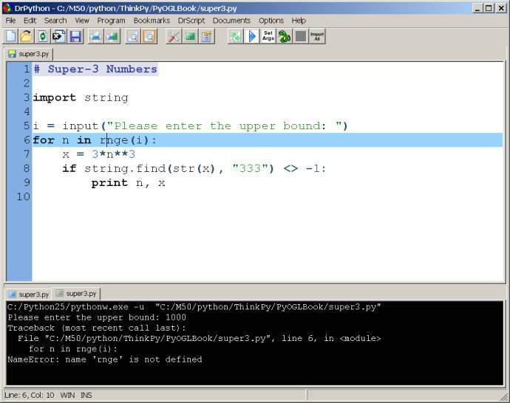This screenshot has height=403, width=510.
Task: Open Find with the magnifier icon
Action: click(x=133, y=36)
